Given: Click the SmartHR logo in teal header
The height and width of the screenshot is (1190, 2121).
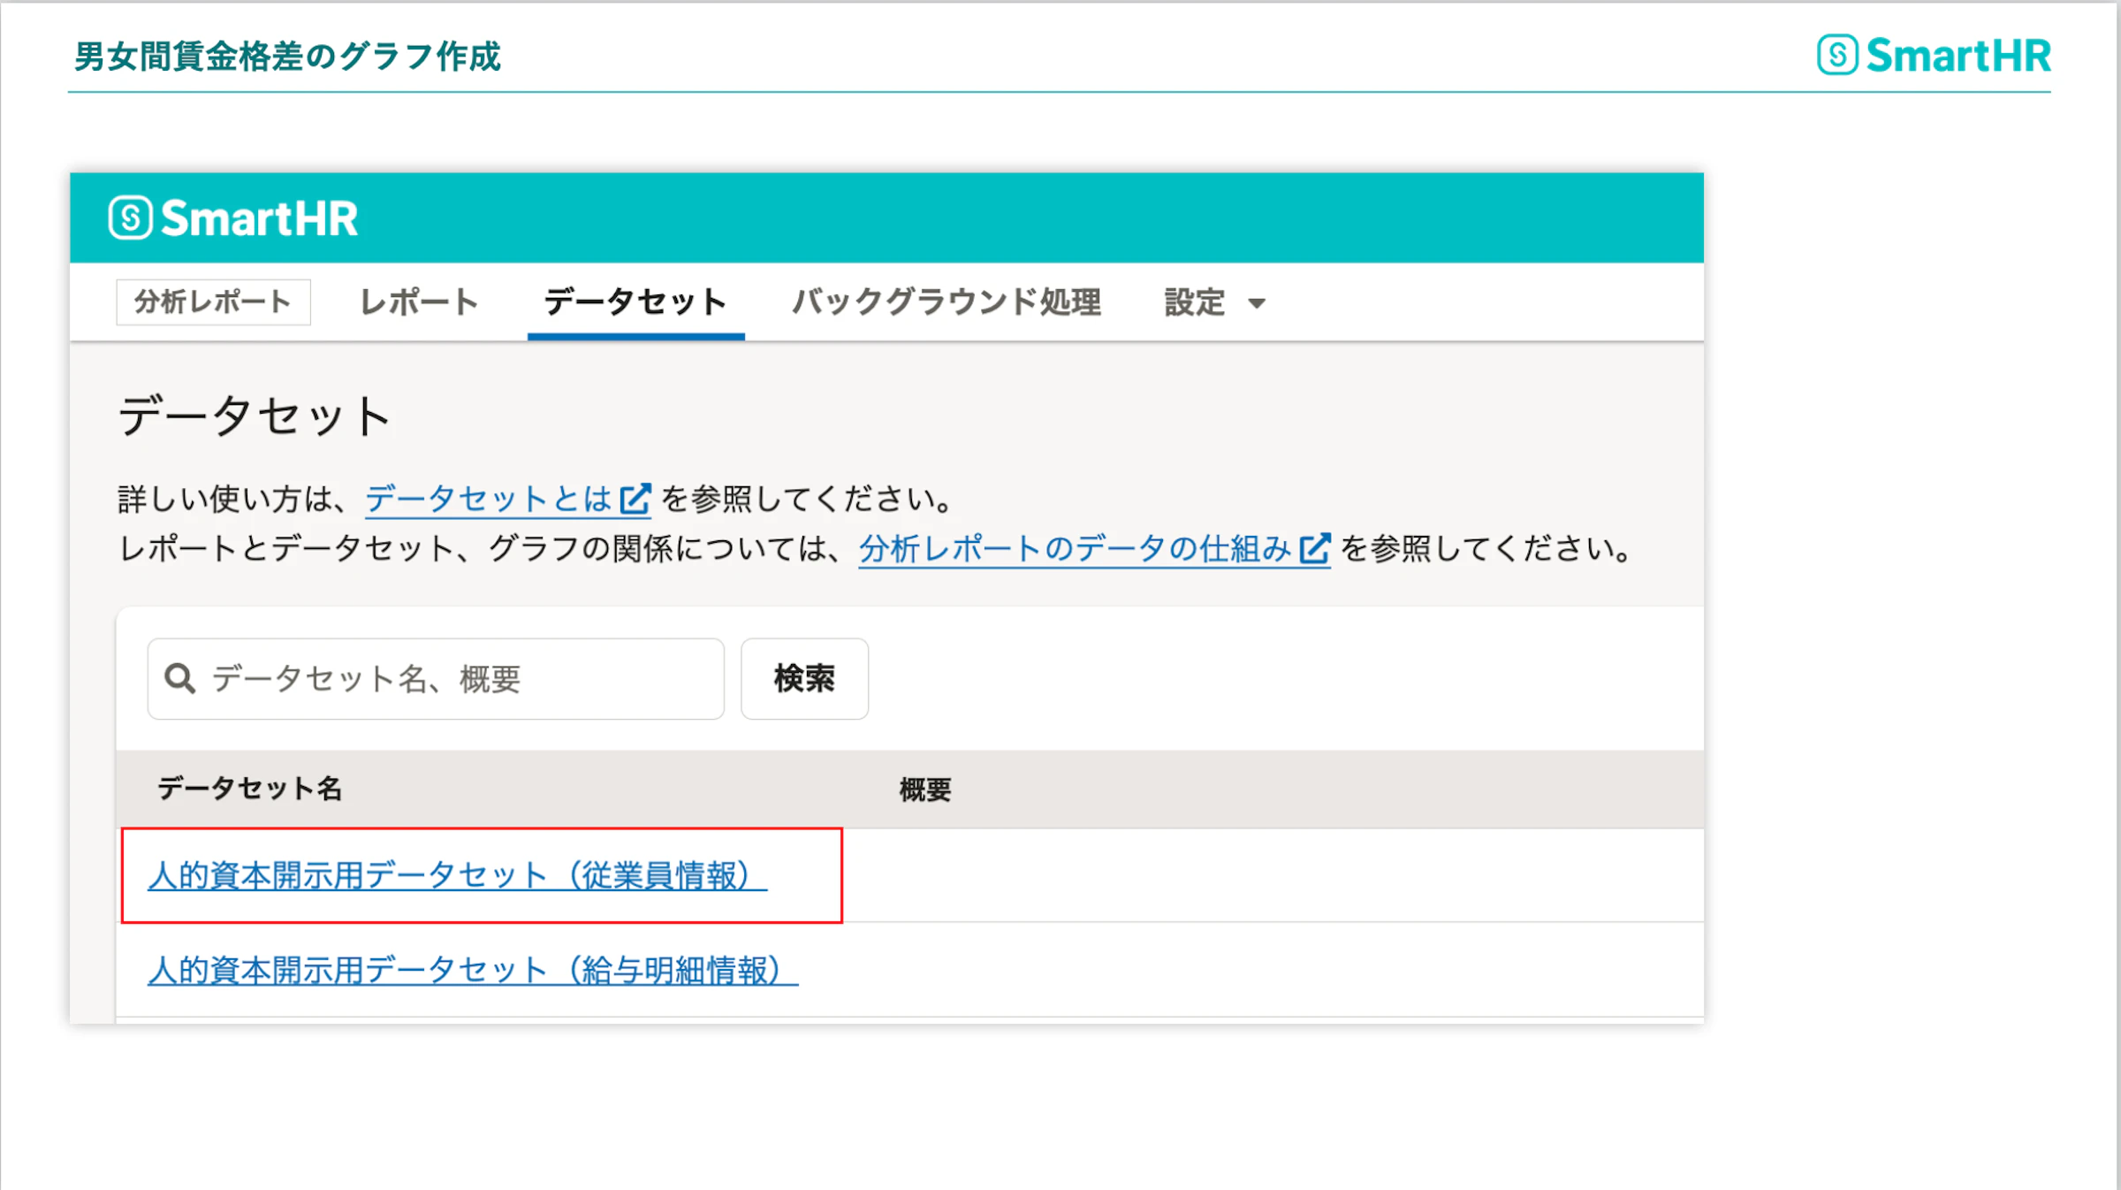Looking at the screenshot, I should point(233,217).
